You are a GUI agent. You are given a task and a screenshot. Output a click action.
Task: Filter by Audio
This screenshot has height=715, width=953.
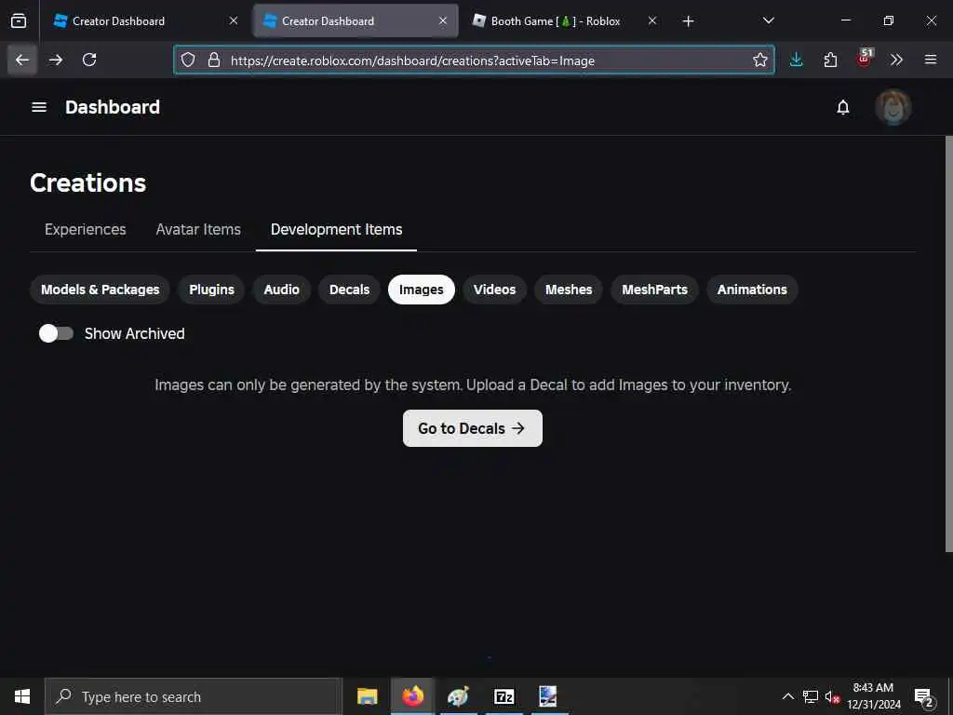(281, 290)
